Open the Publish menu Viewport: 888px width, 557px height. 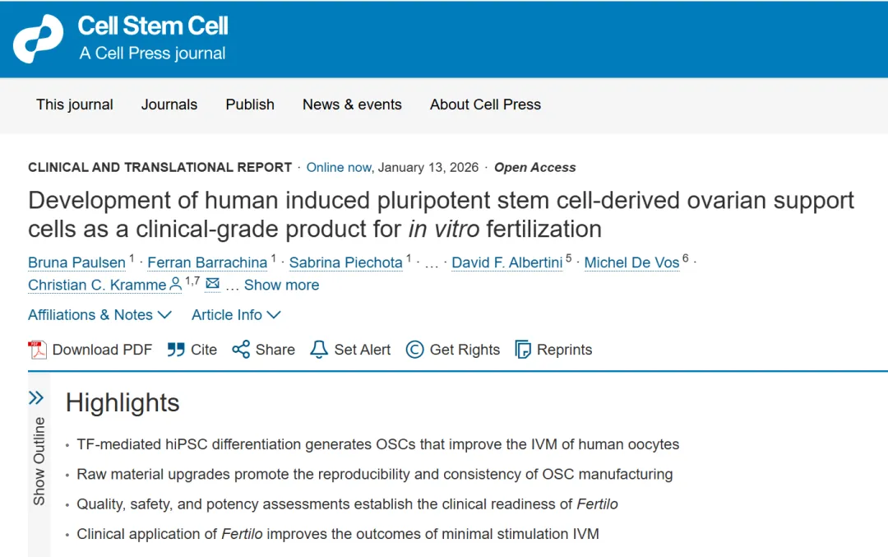click(250, 104)
